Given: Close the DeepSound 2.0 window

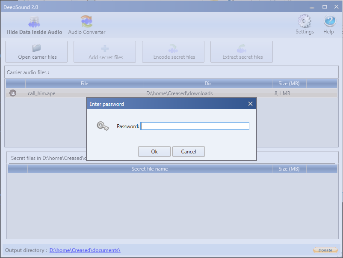Looking at the screenshot, I should click(x=337, y=7).
